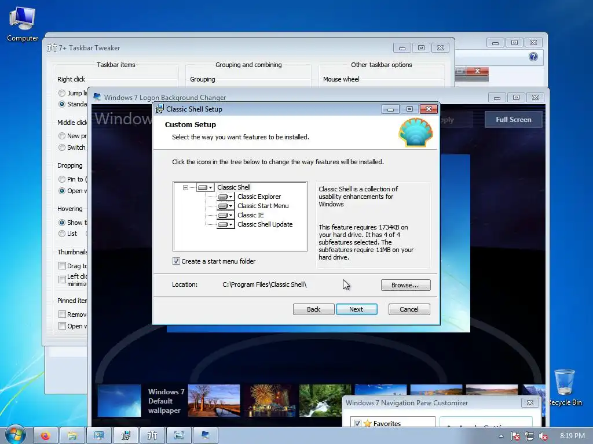Select the fireworks wallpaper thumbnail
This screenshot has width=593, height=444.
(x=269, y=400)
